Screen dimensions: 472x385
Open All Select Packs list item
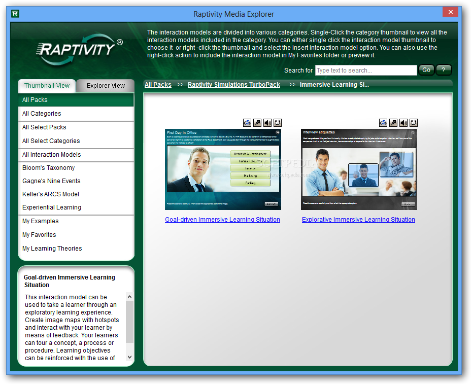click(x=76, y=127)
